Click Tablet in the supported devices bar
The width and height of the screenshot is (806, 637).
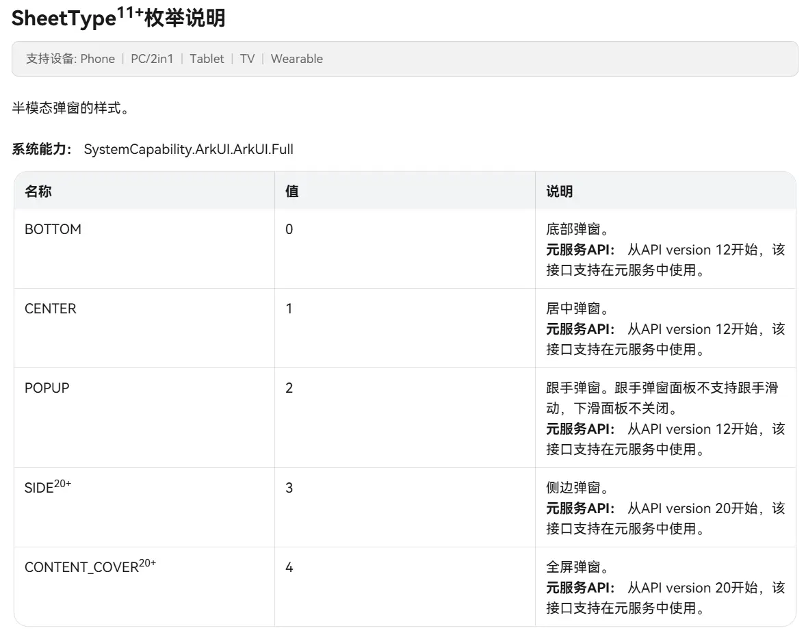coord(207,59)
